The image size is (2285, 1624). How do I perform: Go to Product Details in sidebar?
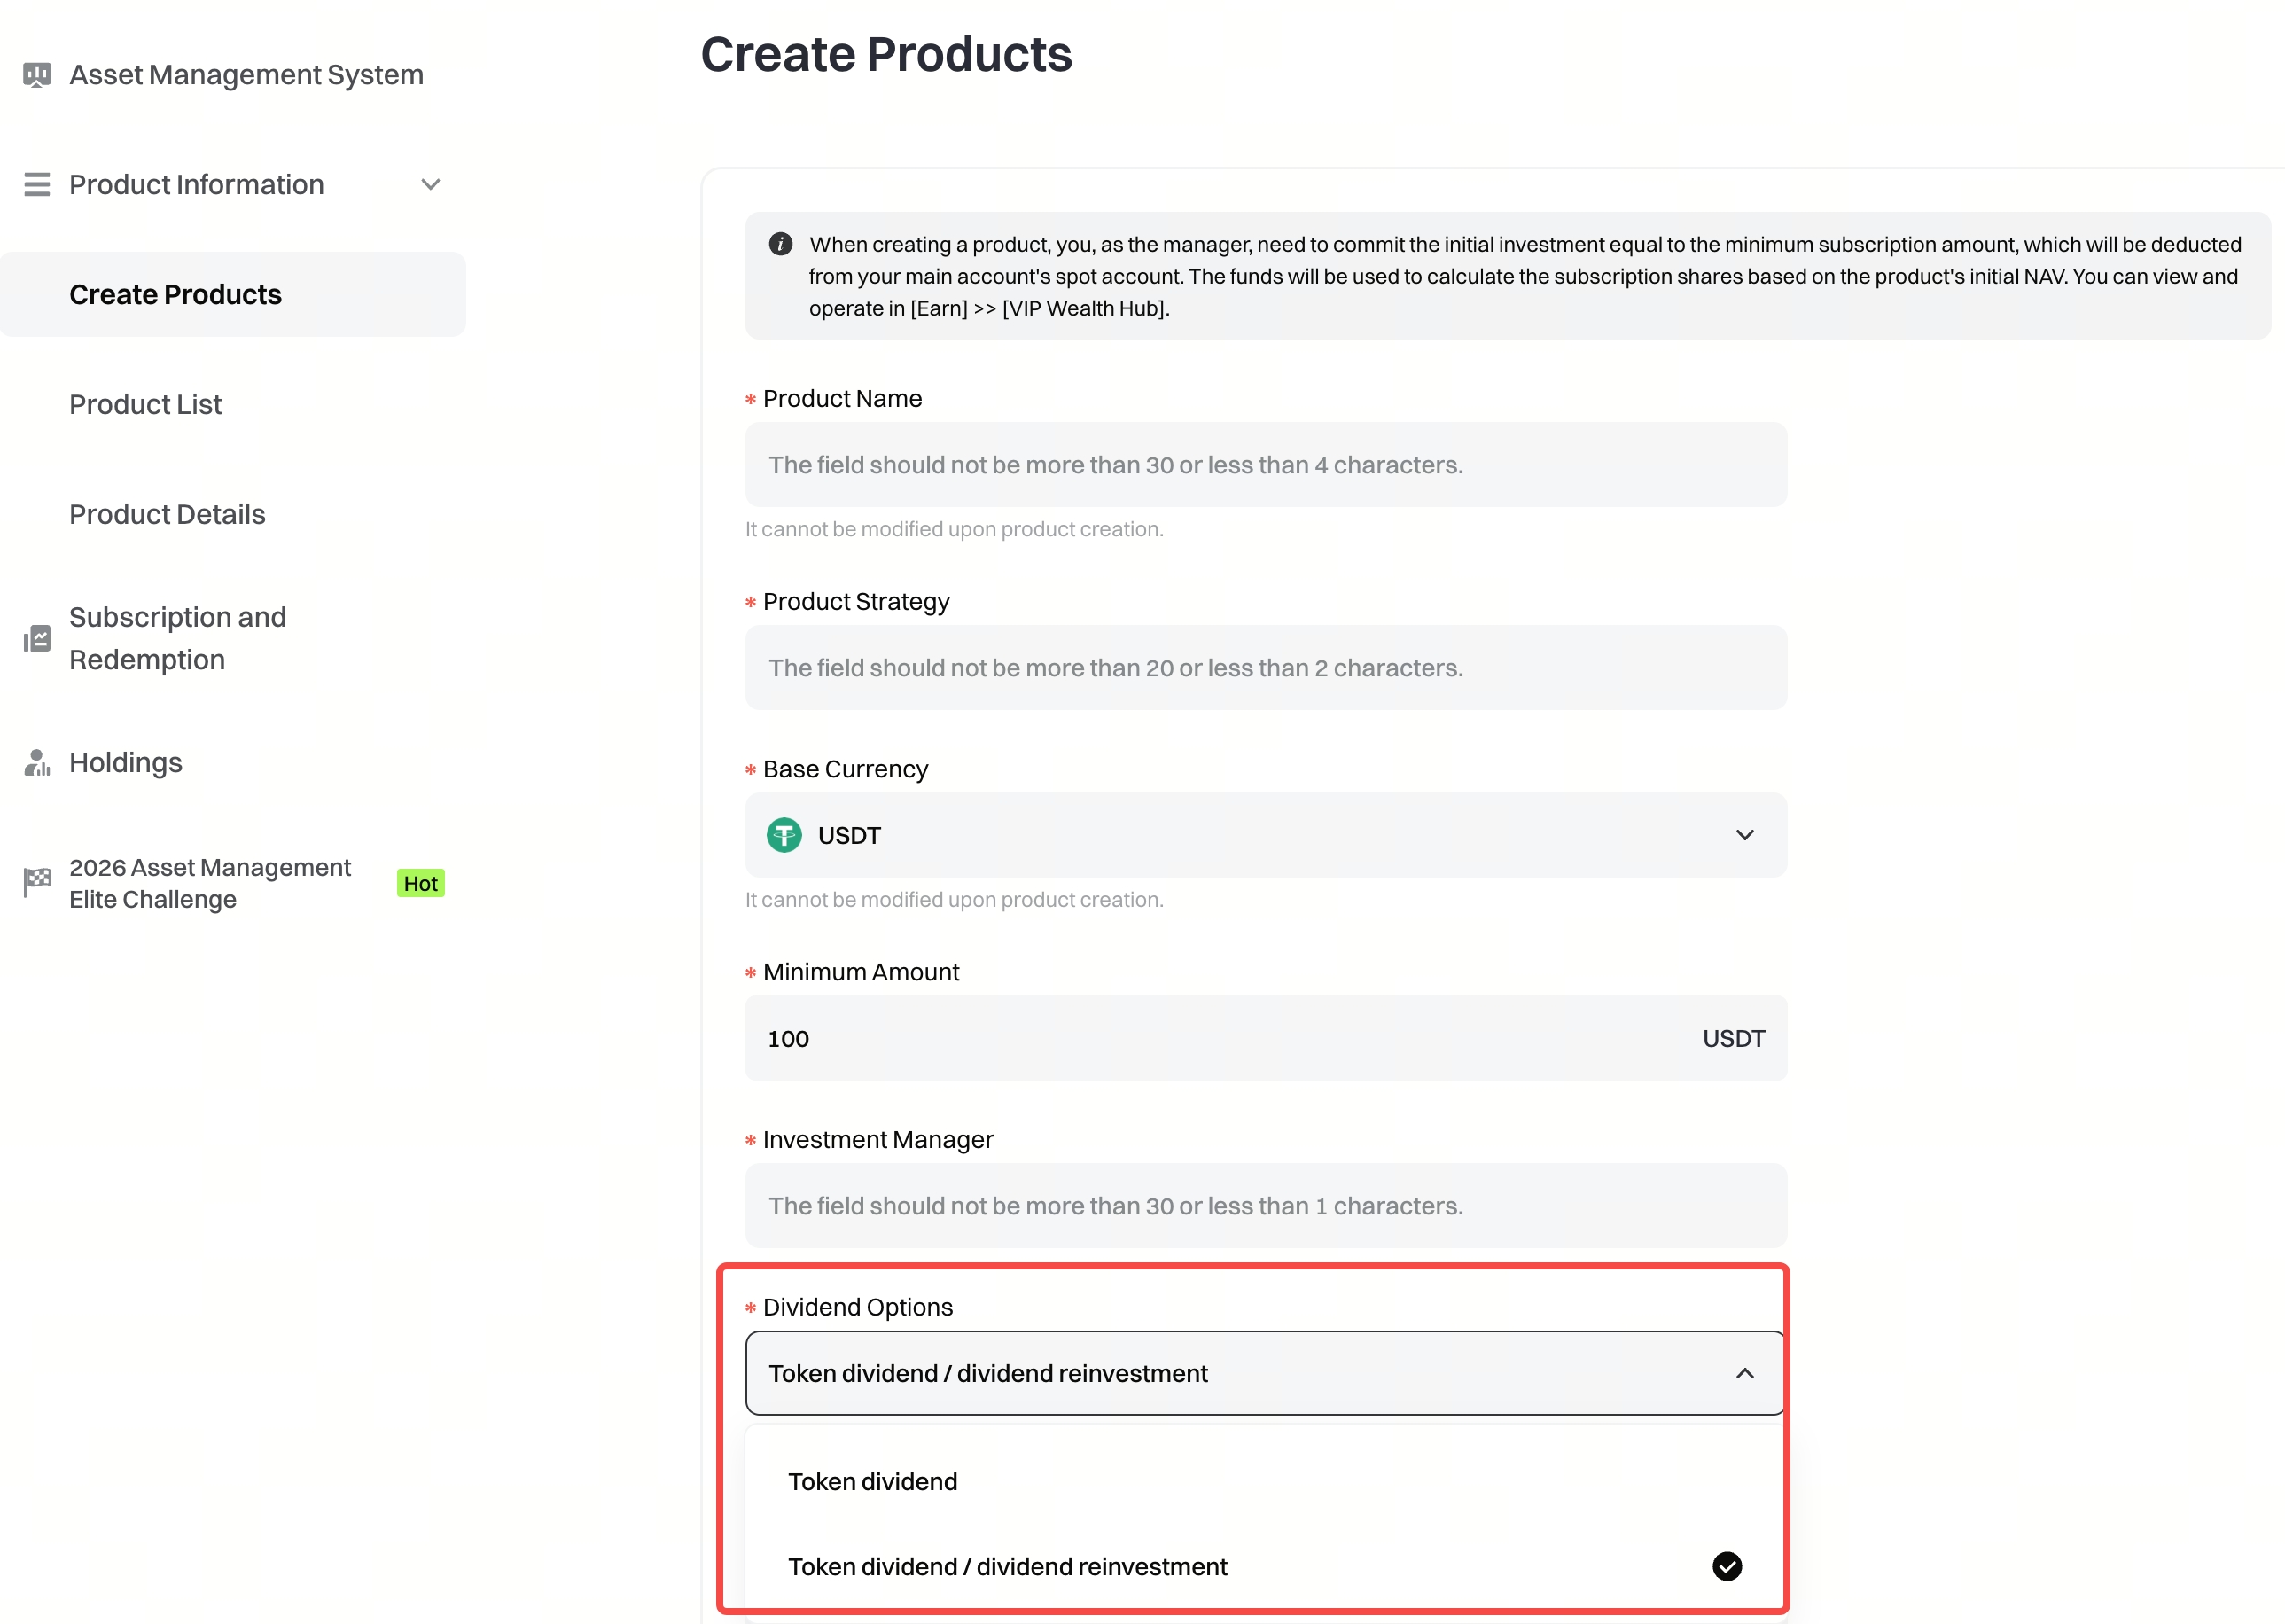click(167, 515)
